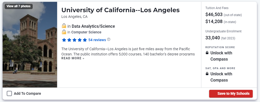The height and width of the screenshot is (102, 260).
Task: Click the Add To Compare label
Action: pos(27,93)
